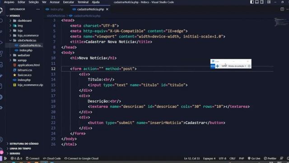The width and height of the screenshot is (289, 163).
Task: Open settings gear in the Lupa window
Action: (x=249, y=66)
